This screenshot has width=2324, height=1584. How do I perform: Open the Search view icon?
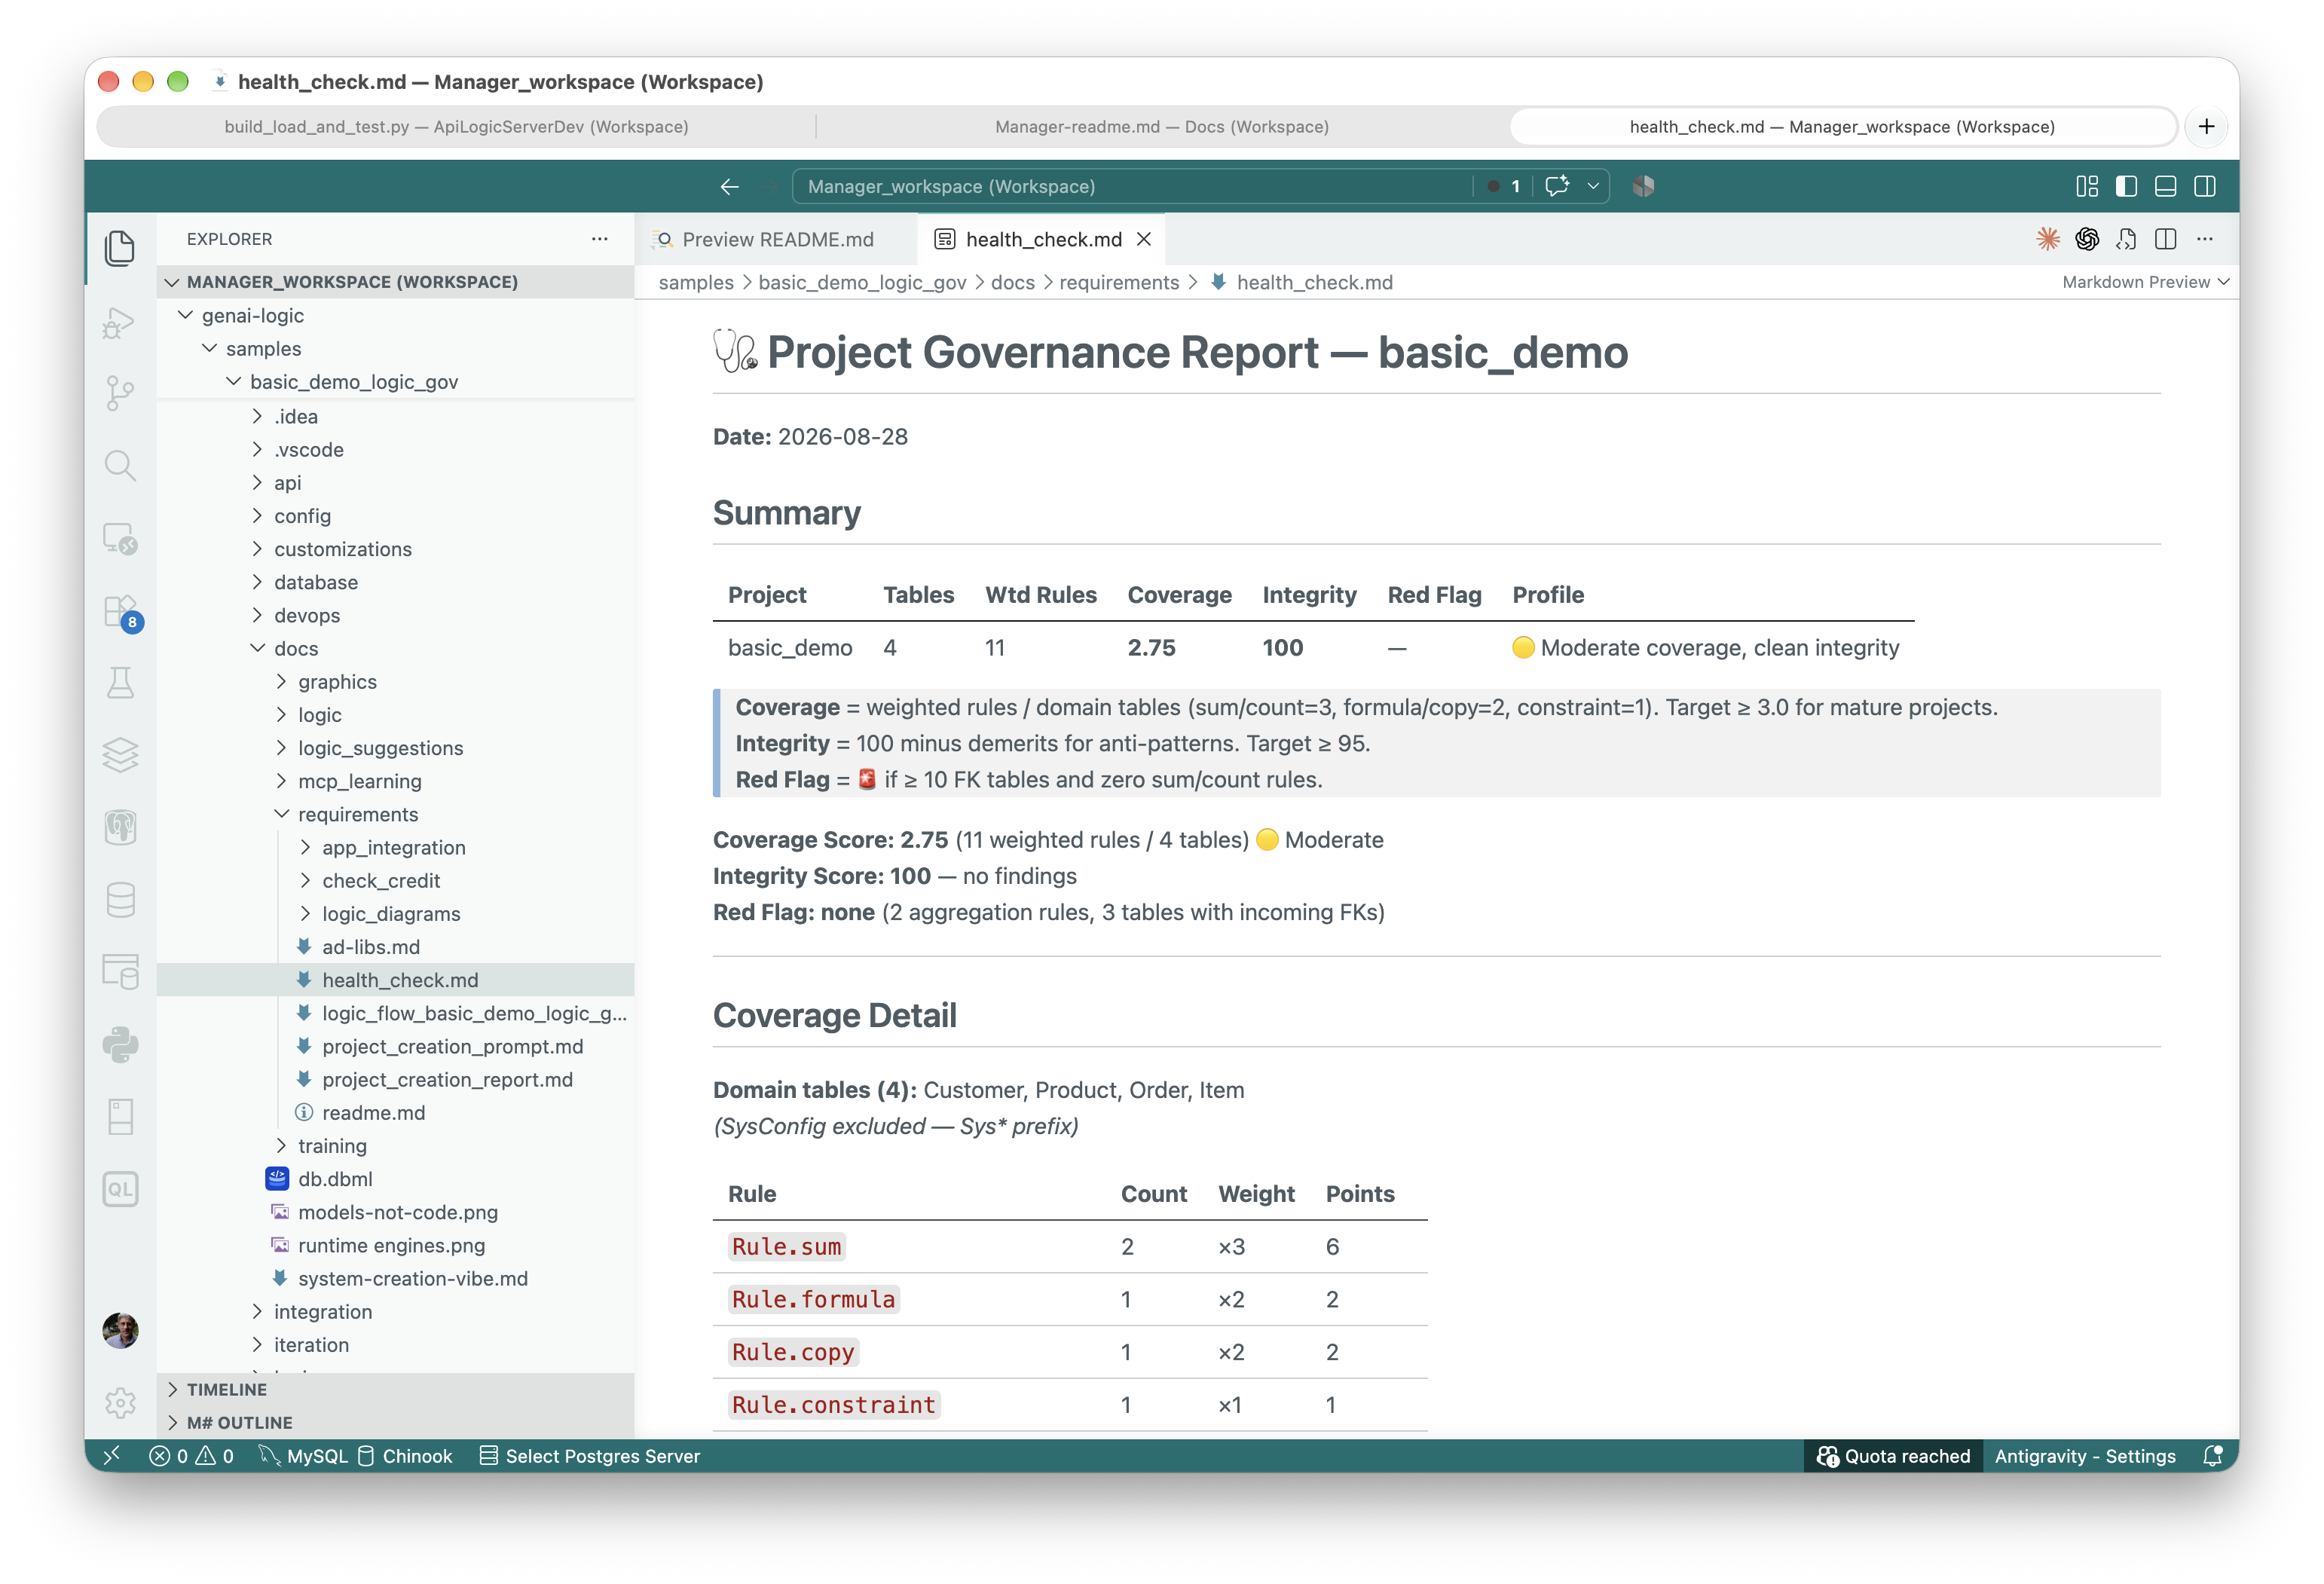120,465
